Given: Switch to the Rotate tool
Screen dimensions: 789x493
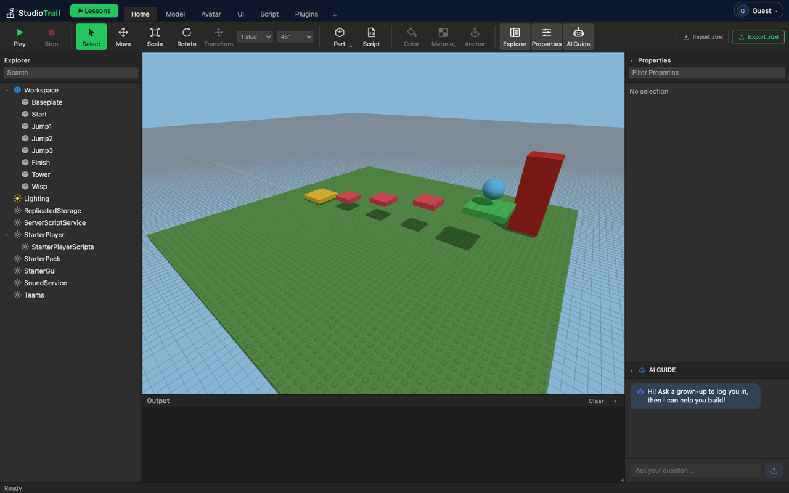Looking at the screenshot, I should (x=187, y=37).
